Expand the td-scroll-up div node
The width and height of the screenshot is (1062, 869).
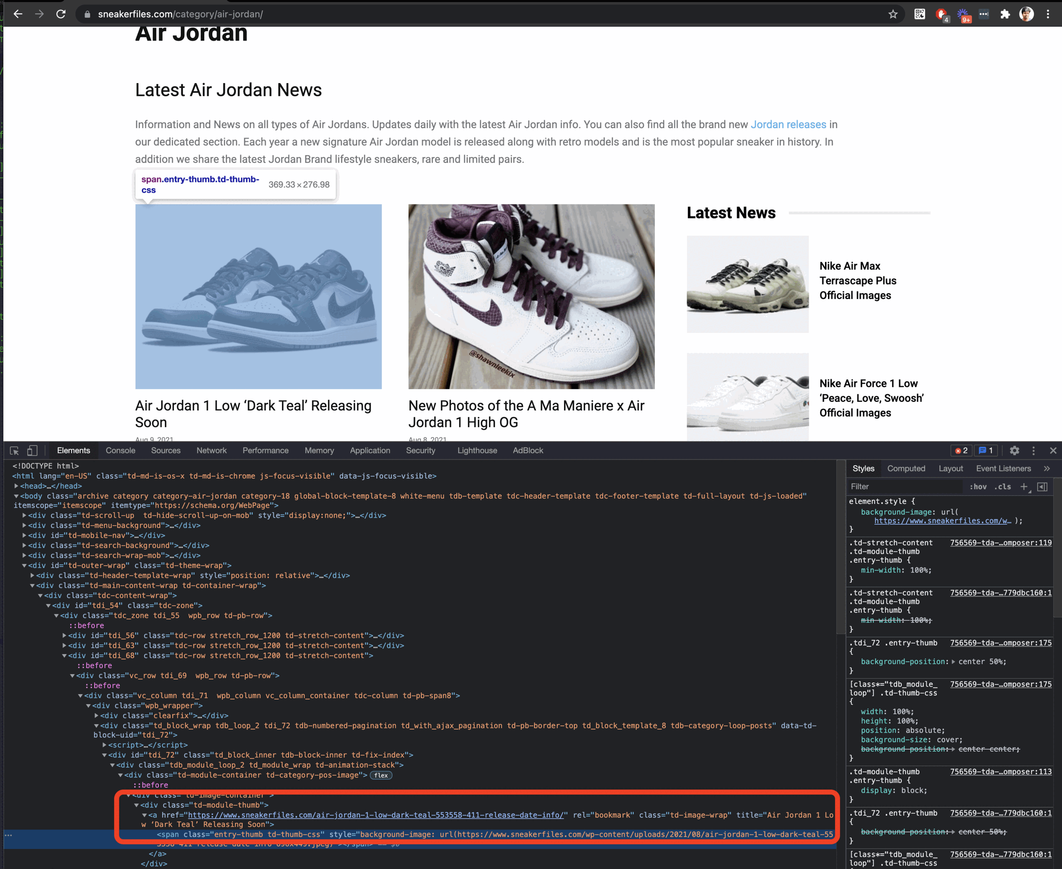(x=25, y=515)
